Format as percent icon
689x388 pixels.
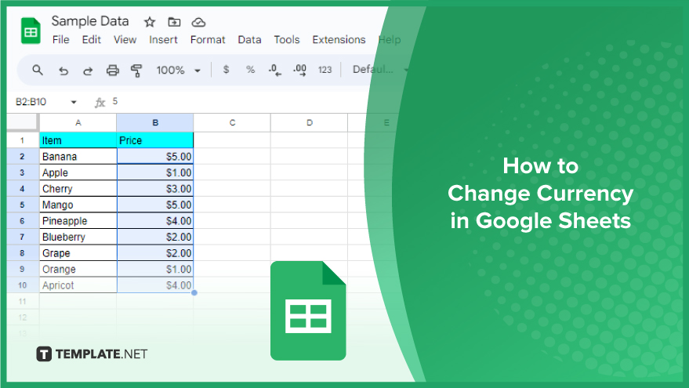[x=251, y=70]
